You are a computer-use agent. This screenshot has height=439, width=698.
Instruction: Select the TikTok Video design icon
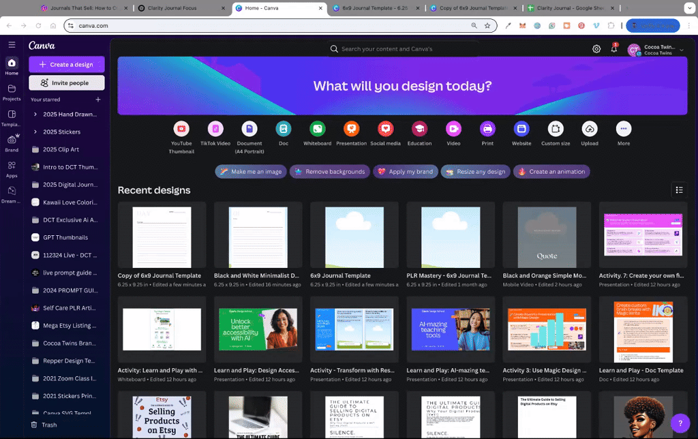click(x=215, y=129)
